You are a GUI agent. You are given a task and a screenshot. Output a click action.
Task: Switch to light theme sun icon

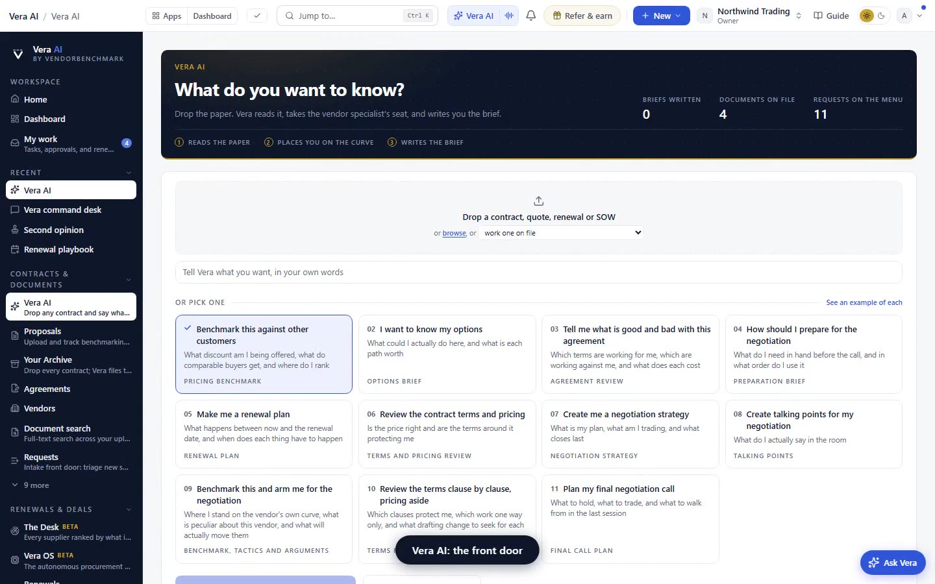pos(866,16)
